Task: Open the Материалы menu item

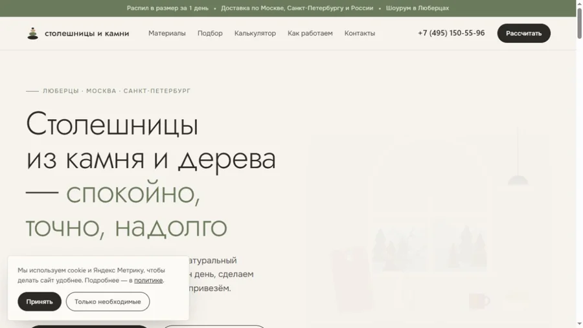Action: coord(167,33)
